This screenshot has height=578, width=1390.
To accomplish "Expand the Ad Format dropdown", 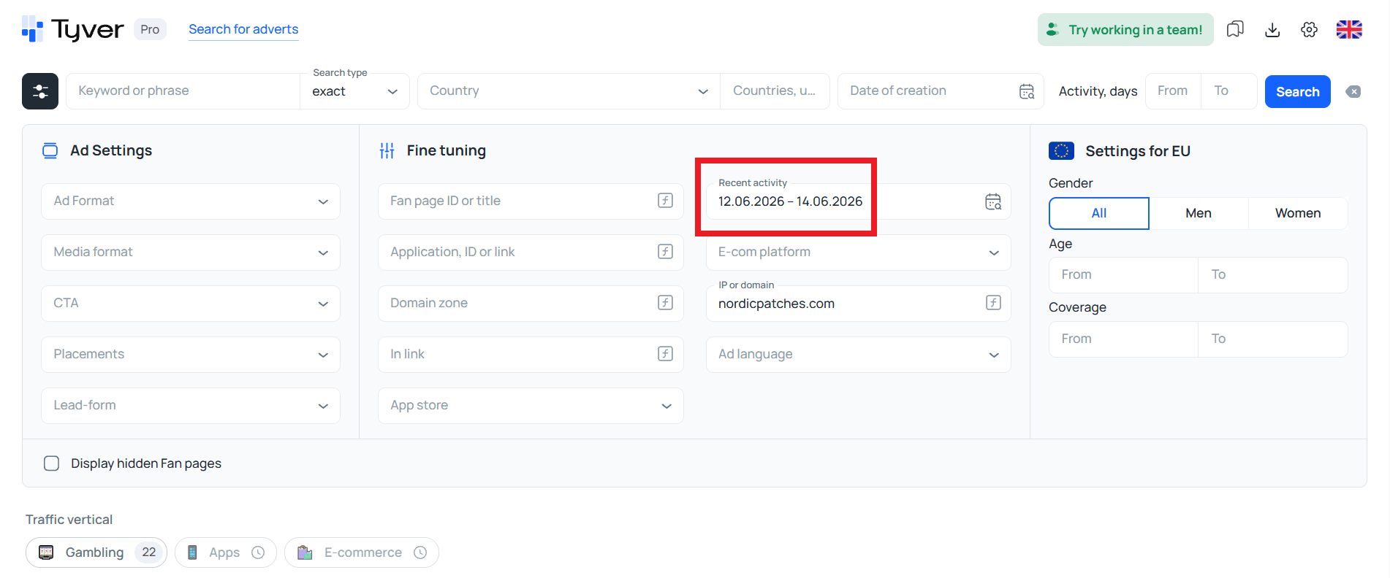I will coord(191,201).
